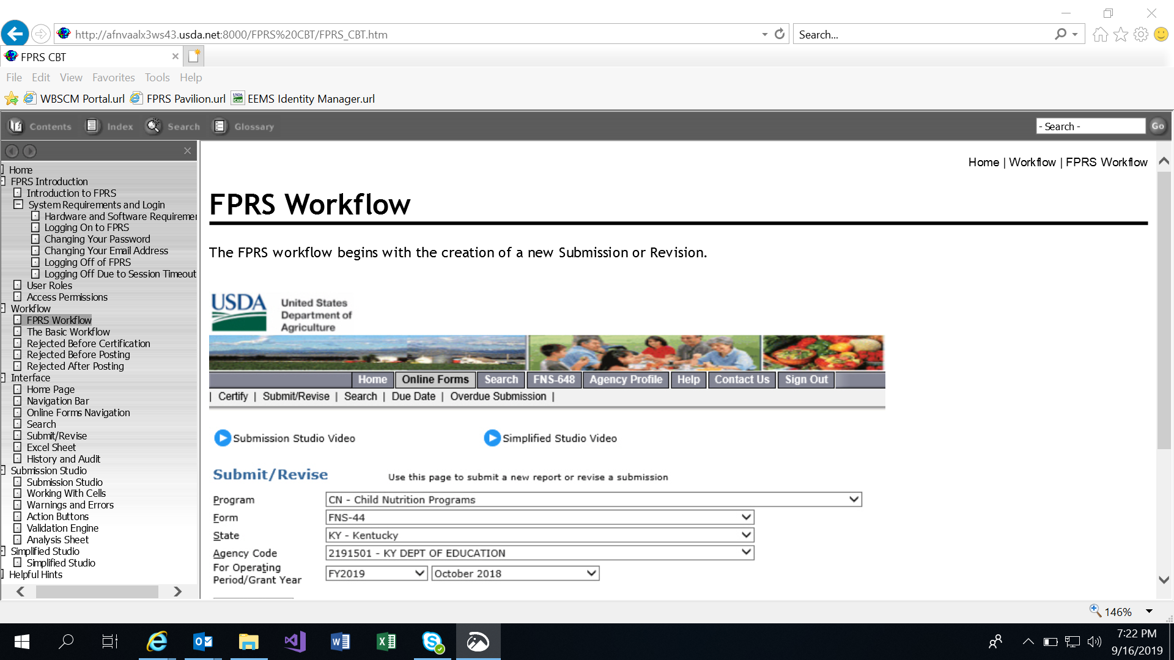
Task: Open the Program dropdown list
Action: coord(854,499)
